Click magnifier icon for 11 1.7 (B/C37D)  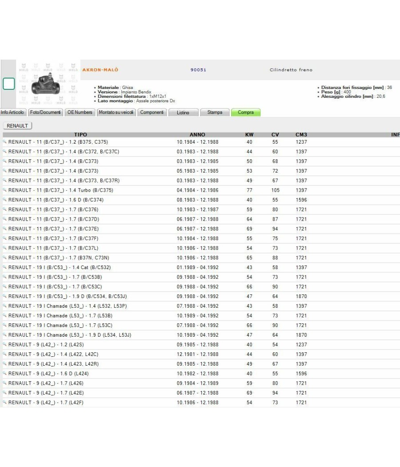coord(5,219)
